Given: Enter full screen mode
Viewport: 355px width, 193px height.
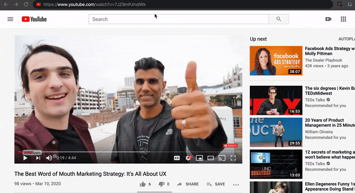Looking at the screenshot, I should tap(233, 158).
